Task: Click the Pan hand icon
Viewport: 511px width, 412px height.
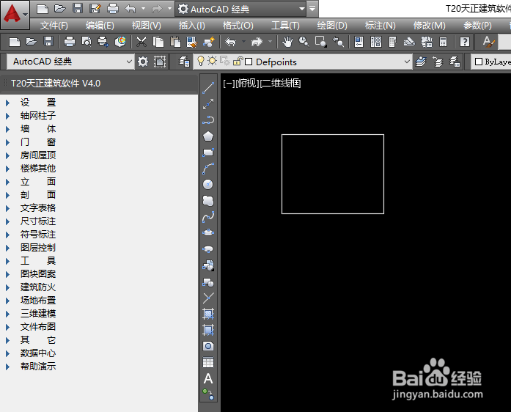Action: pyautogui.click(x=287, y=42)
